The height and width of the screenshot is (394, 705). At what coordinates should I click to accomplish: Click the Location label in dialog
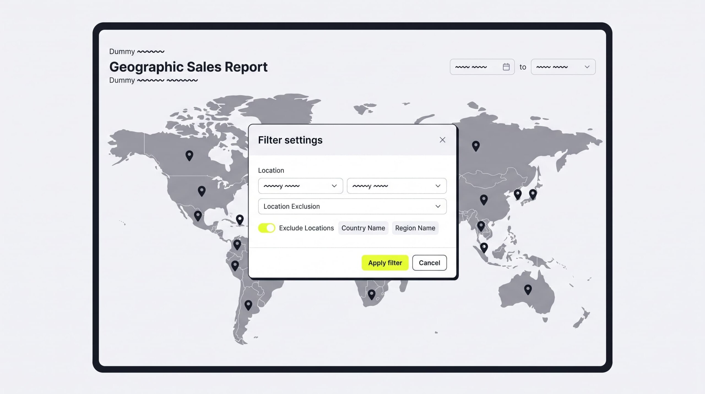271,170
